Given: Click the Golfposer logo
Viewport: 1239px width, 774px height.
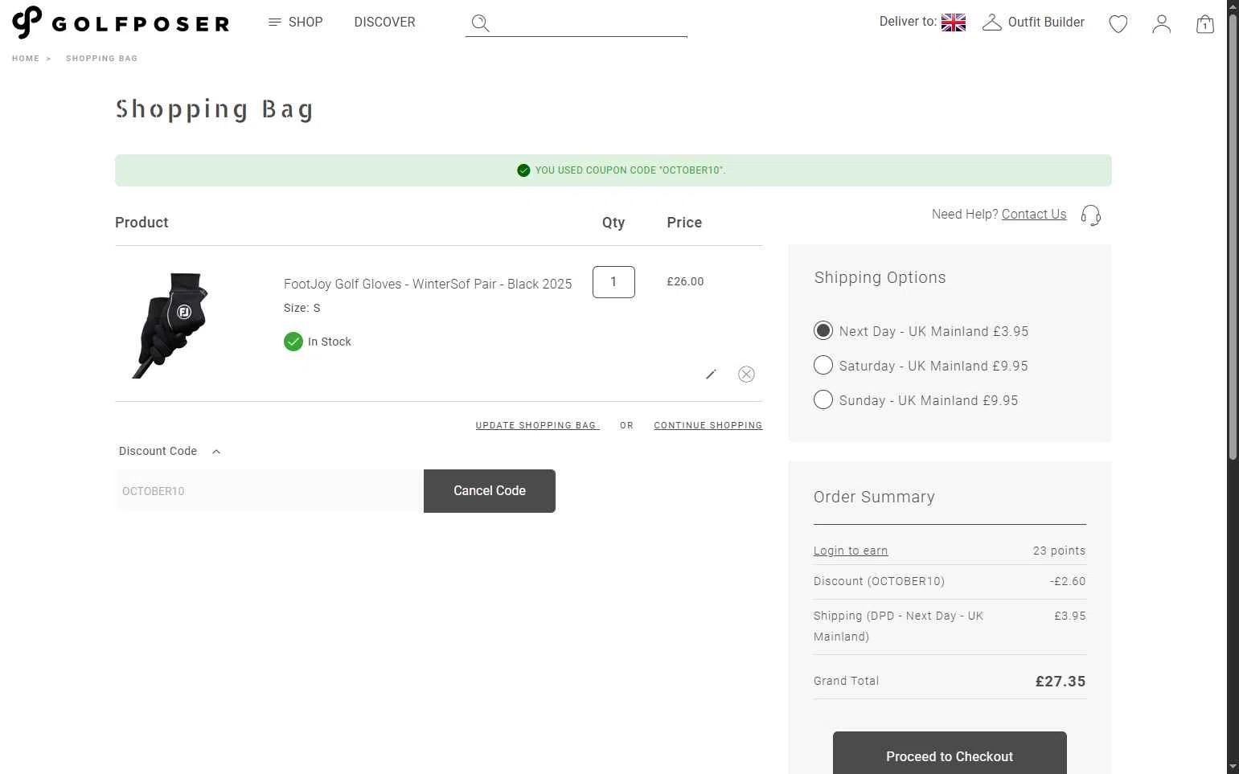Looking at the screenshot, I should point(121,23).
